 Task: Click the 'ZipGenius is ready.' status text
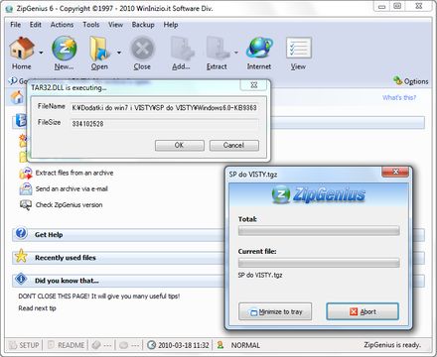pos(392,345)
